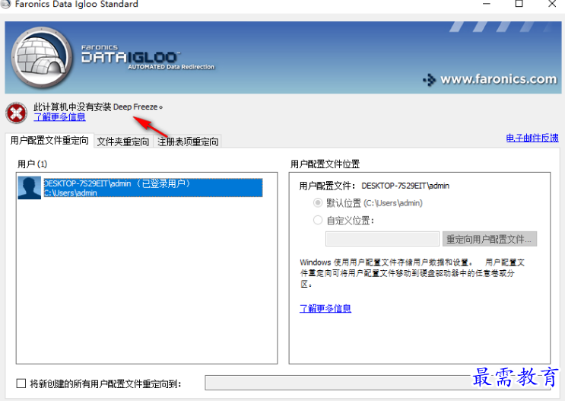Select 默认位置 radio button
Image resolution: width=565 pixels, height=401 pixels.
(x=317, y=202)
